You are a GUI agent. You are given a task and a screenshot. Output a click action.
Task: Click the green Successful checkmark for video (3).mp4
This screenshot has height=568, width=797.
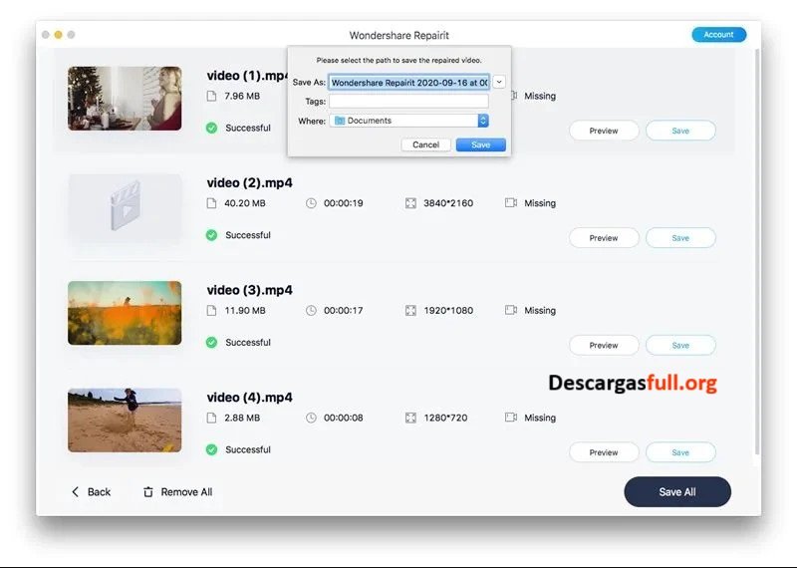coord(211,343)
